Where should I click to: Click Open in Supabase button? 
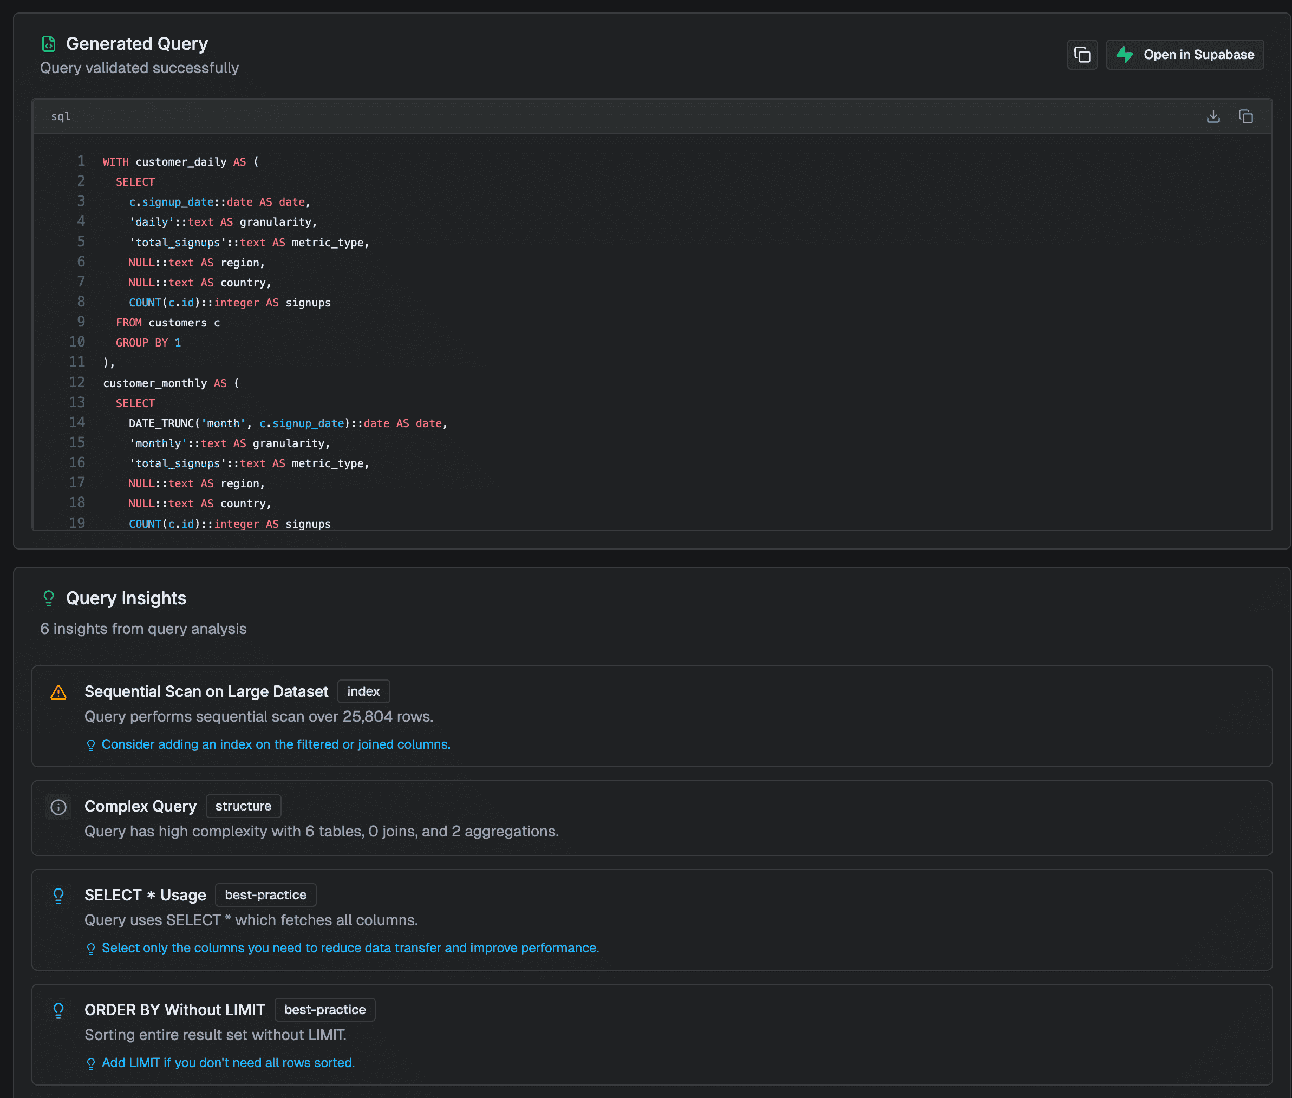1184,55
